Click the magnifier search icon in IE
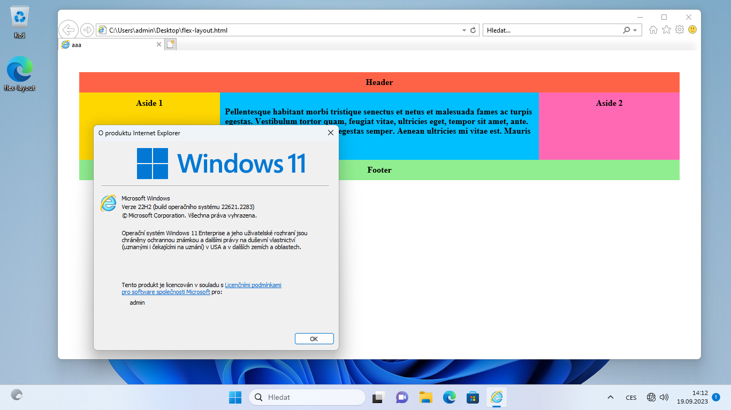The height and width of the screenshot is (410, 731). pos(626,30)
